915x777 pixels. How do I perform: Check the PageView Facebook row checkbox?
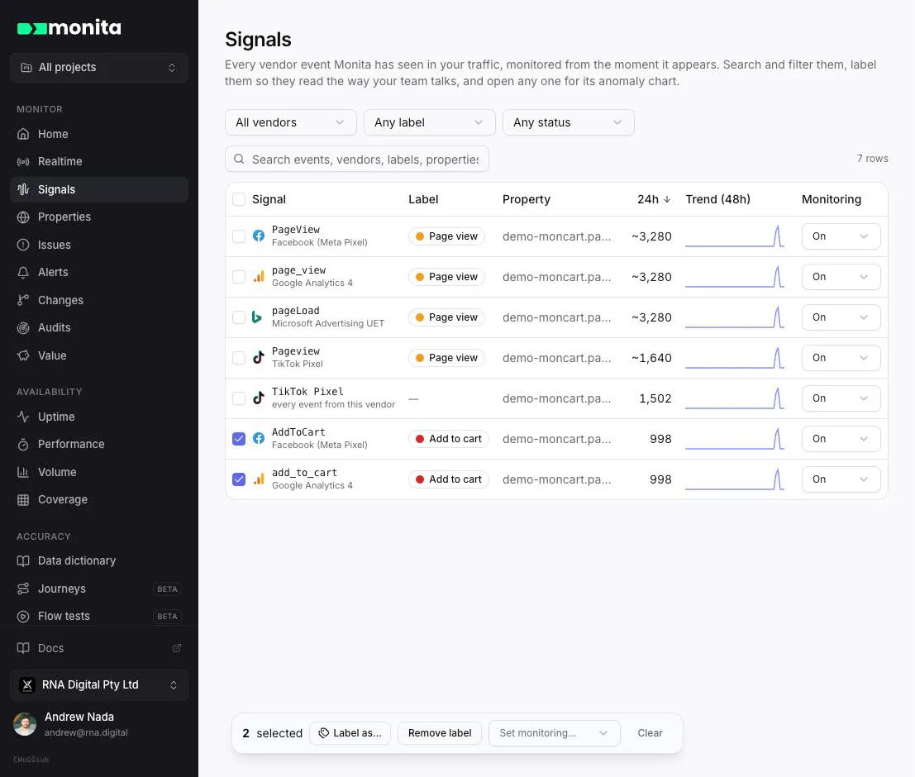(x=239, y=236)
